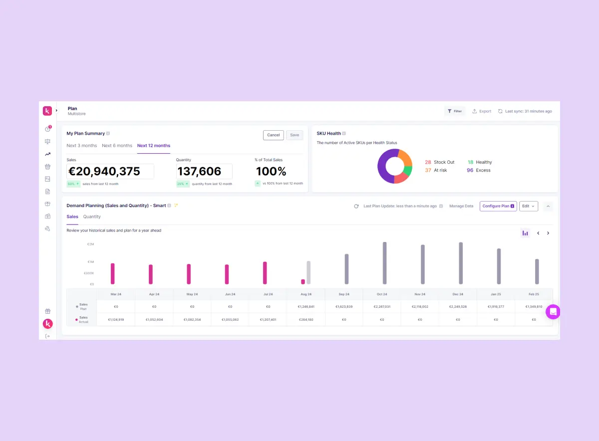Image resolution: width=599 pixels, height=441 pixels.
Task: Open the shopping basket icon in sidebar
Action: 47,167
